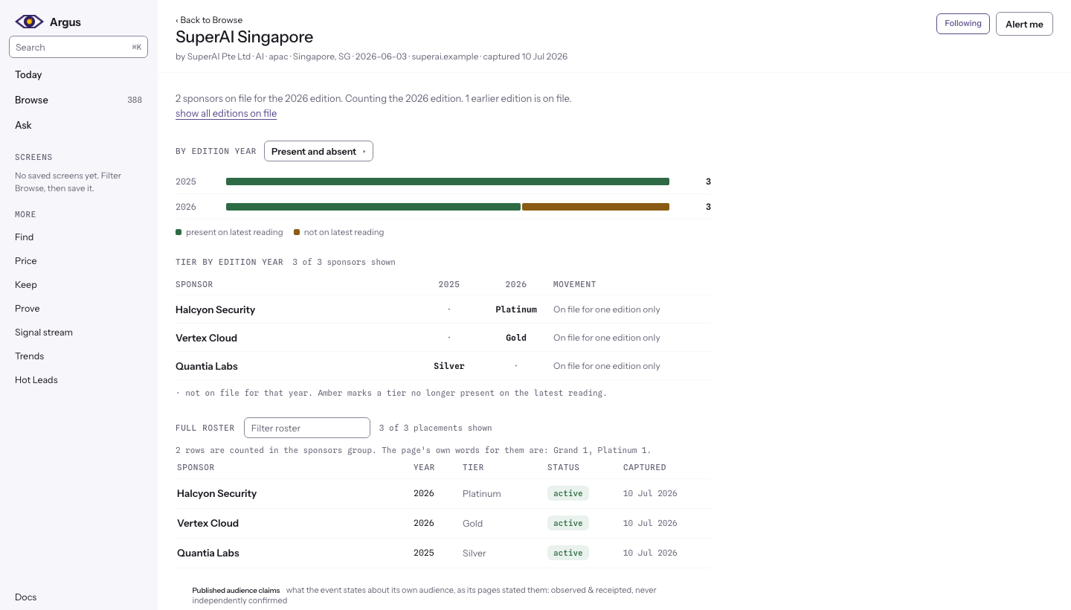The width and height of the screenshot is (1071, 610).
Task: Open Halcyon Security in the full roster
Action: [x=216, y=493]
